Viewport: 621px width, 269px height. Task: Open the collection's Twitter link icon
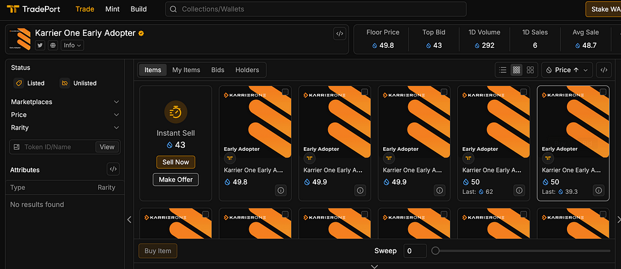click(x=40, y=45)
